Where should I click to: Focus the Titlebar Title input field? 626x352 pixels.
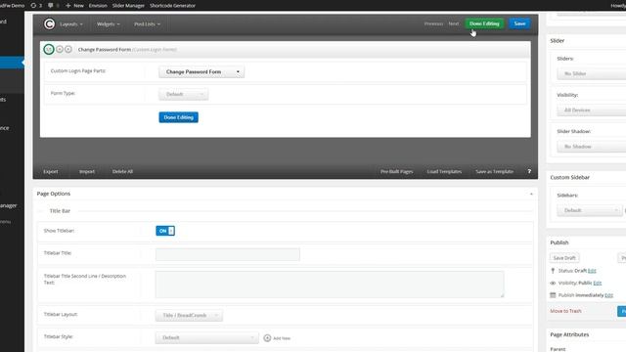tap(228, 254)
